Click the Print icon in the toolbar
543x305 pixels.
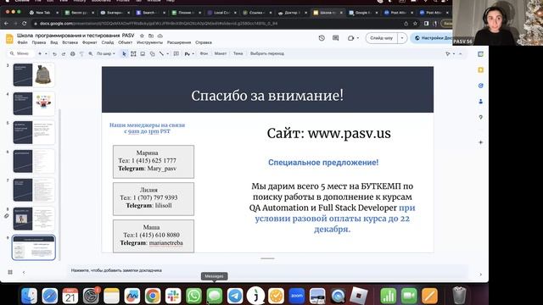tap(72, 54)
